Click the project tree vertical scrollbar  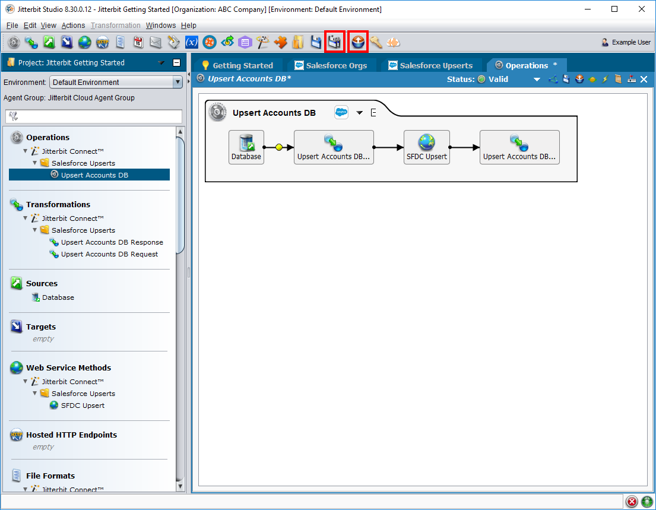pyautogui.click(x=180, y=196)
